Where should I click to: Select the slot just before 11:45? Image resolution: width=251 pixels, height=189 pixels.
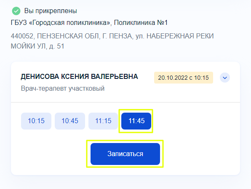[103, 121]
